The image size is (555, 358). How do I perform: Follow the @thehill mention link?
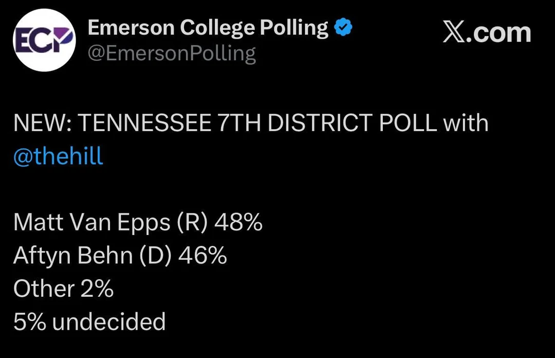click(58, 156)
